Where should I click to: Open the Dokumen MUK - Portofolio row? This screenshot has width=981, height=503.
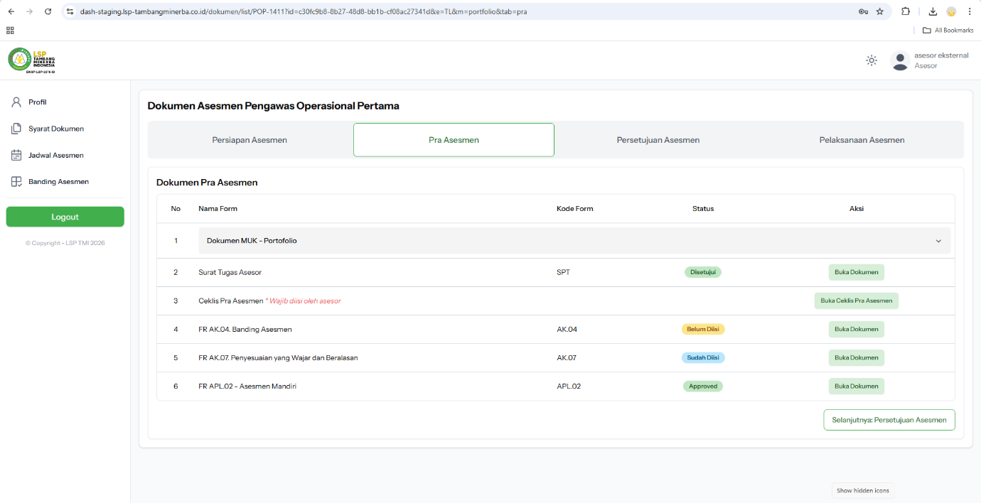coord(574,241)
